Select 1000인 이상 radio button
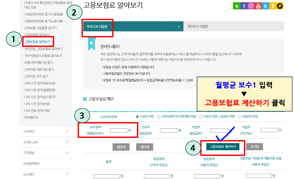 coord(239,117)
